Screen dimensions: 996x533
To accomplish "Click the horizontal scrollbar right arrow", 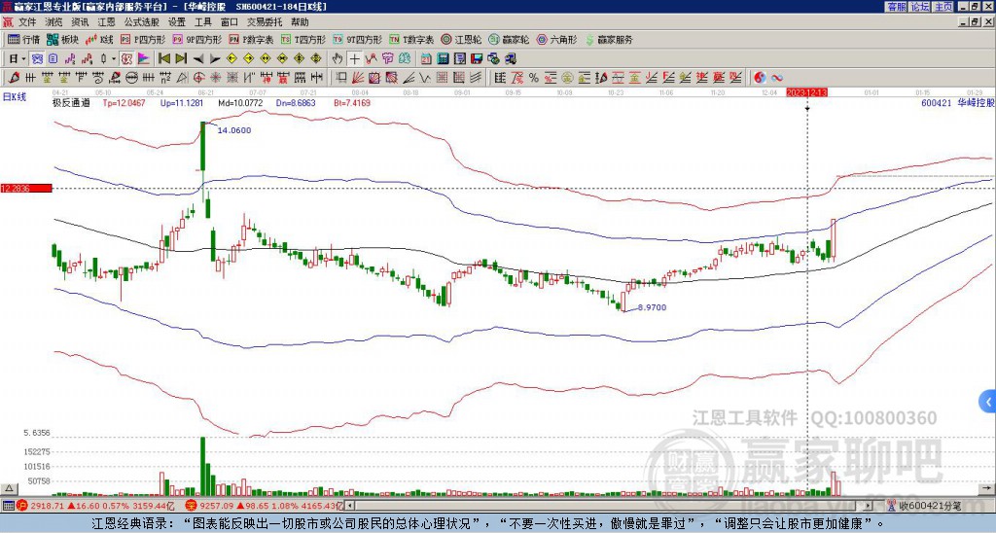I will coord(868,506).
